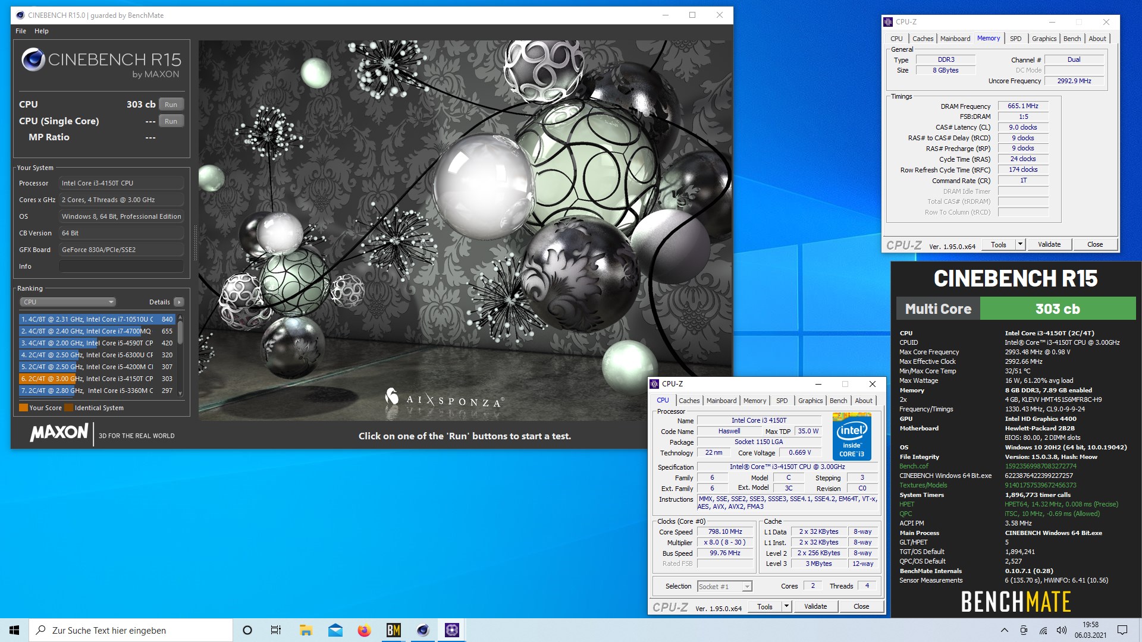Open network status tray icon

click(x=1043, y=630)
